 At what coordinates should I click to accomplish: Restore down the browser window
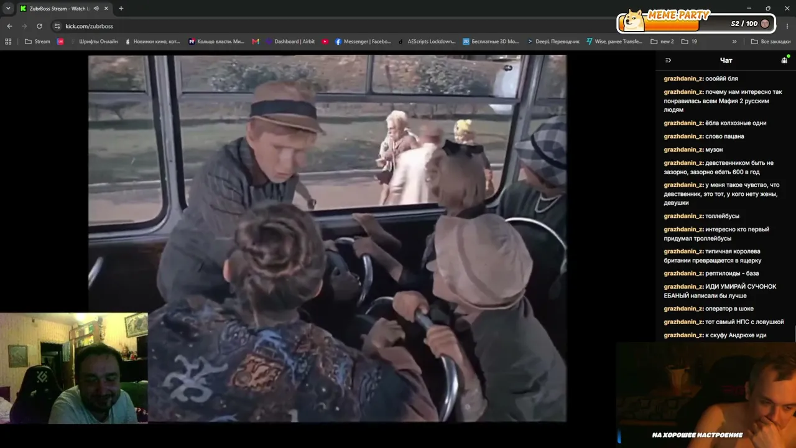click(x=768, y=8)
